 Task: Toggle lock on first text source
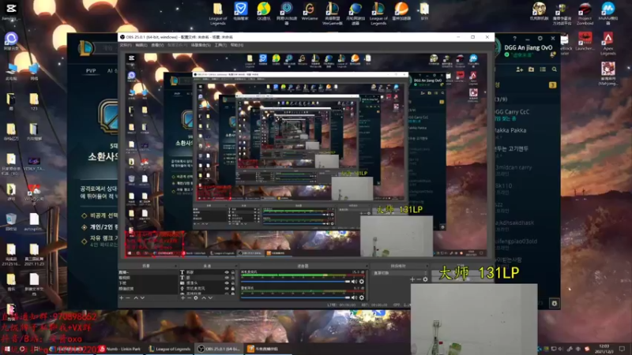(232, 272)
